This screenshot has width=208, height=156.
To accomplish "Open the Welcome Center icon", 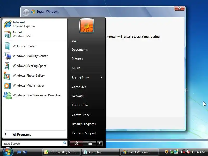I will [8, 46].
